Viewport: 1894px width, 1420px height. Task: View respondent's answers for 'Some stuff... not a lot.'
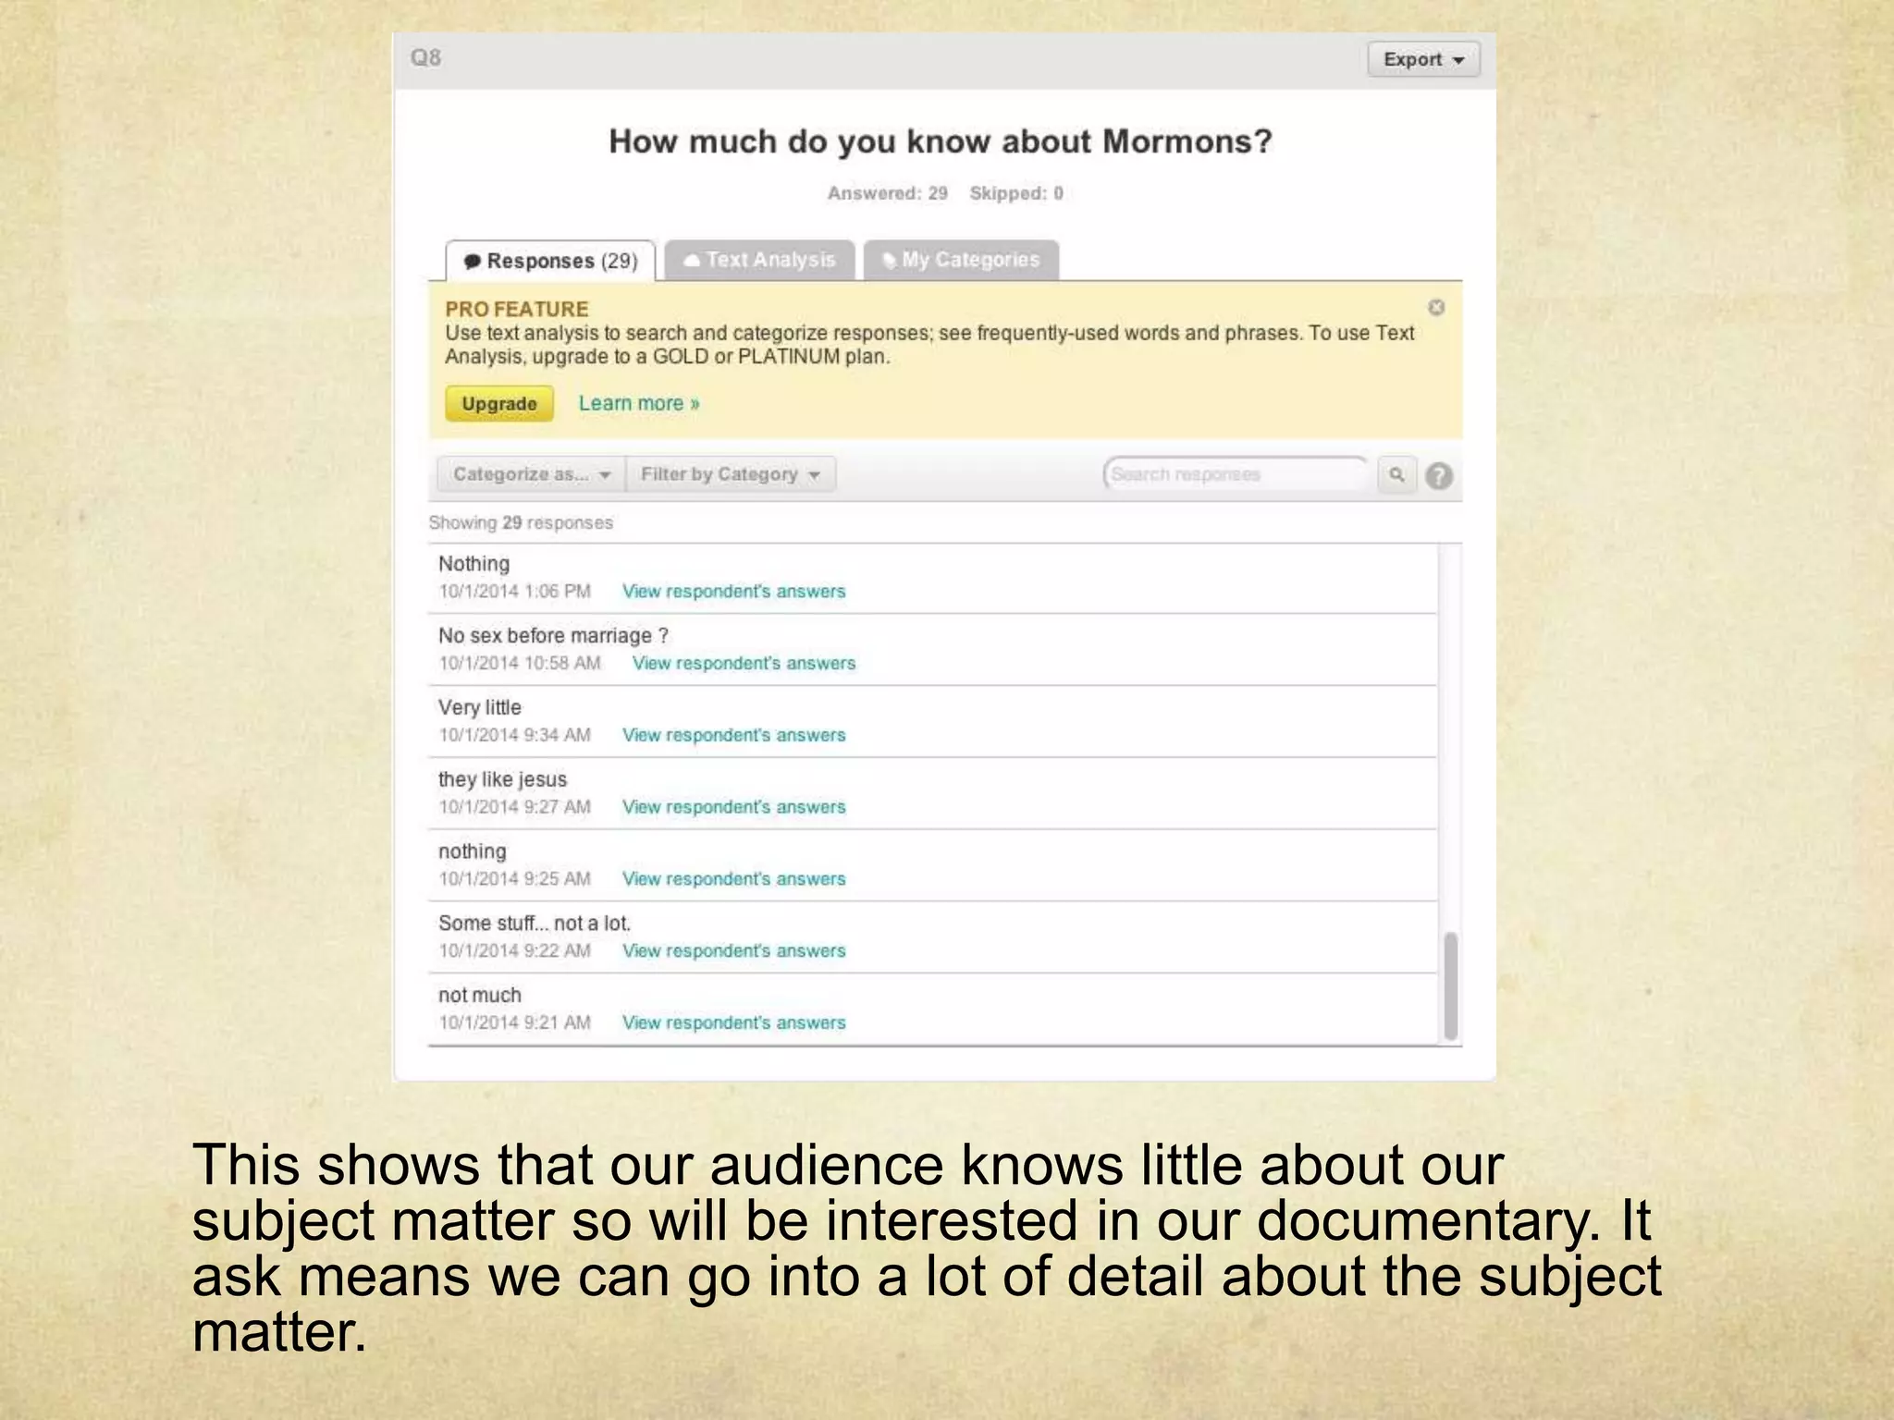tap(734, 951)
